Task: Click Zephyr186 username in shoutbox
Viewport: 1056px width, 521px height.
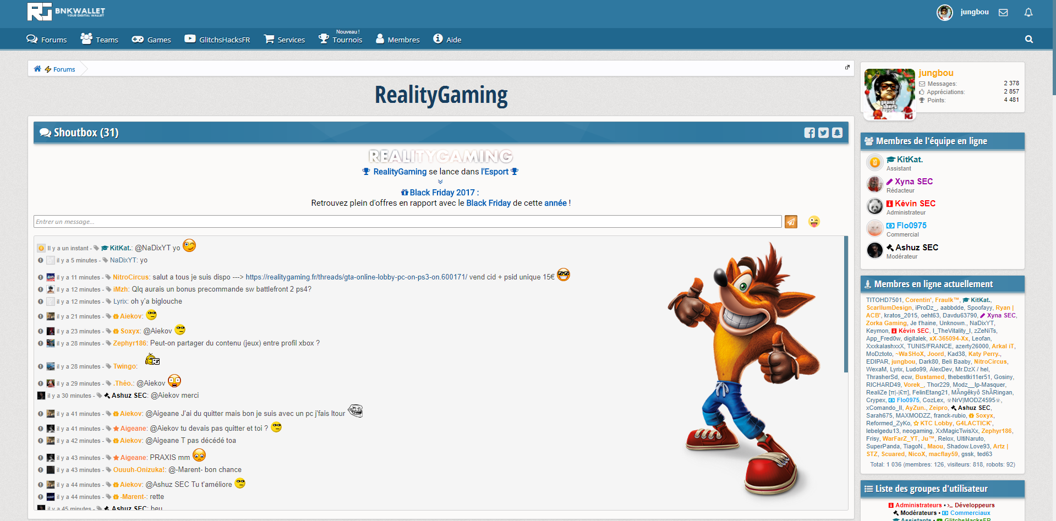Action: (x=130, y=343)
